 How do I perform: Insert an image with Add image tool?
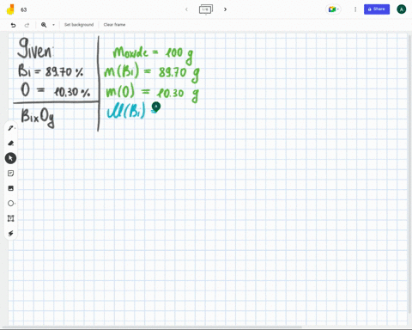tap(11, 188)
